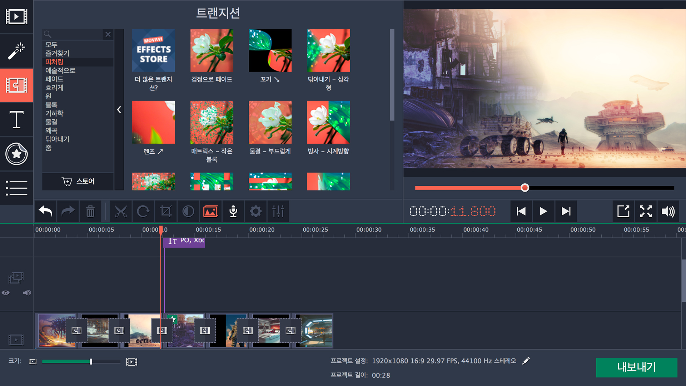The width and height of the screenshot is (686, 386).
Task: Click the 내보내기 export button
Action: pyautogui.click(x=636, y=367)
